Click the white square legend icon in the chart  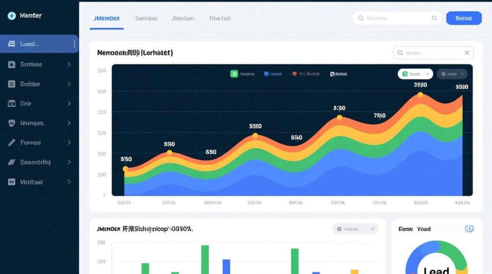click(x=332, y=74)
